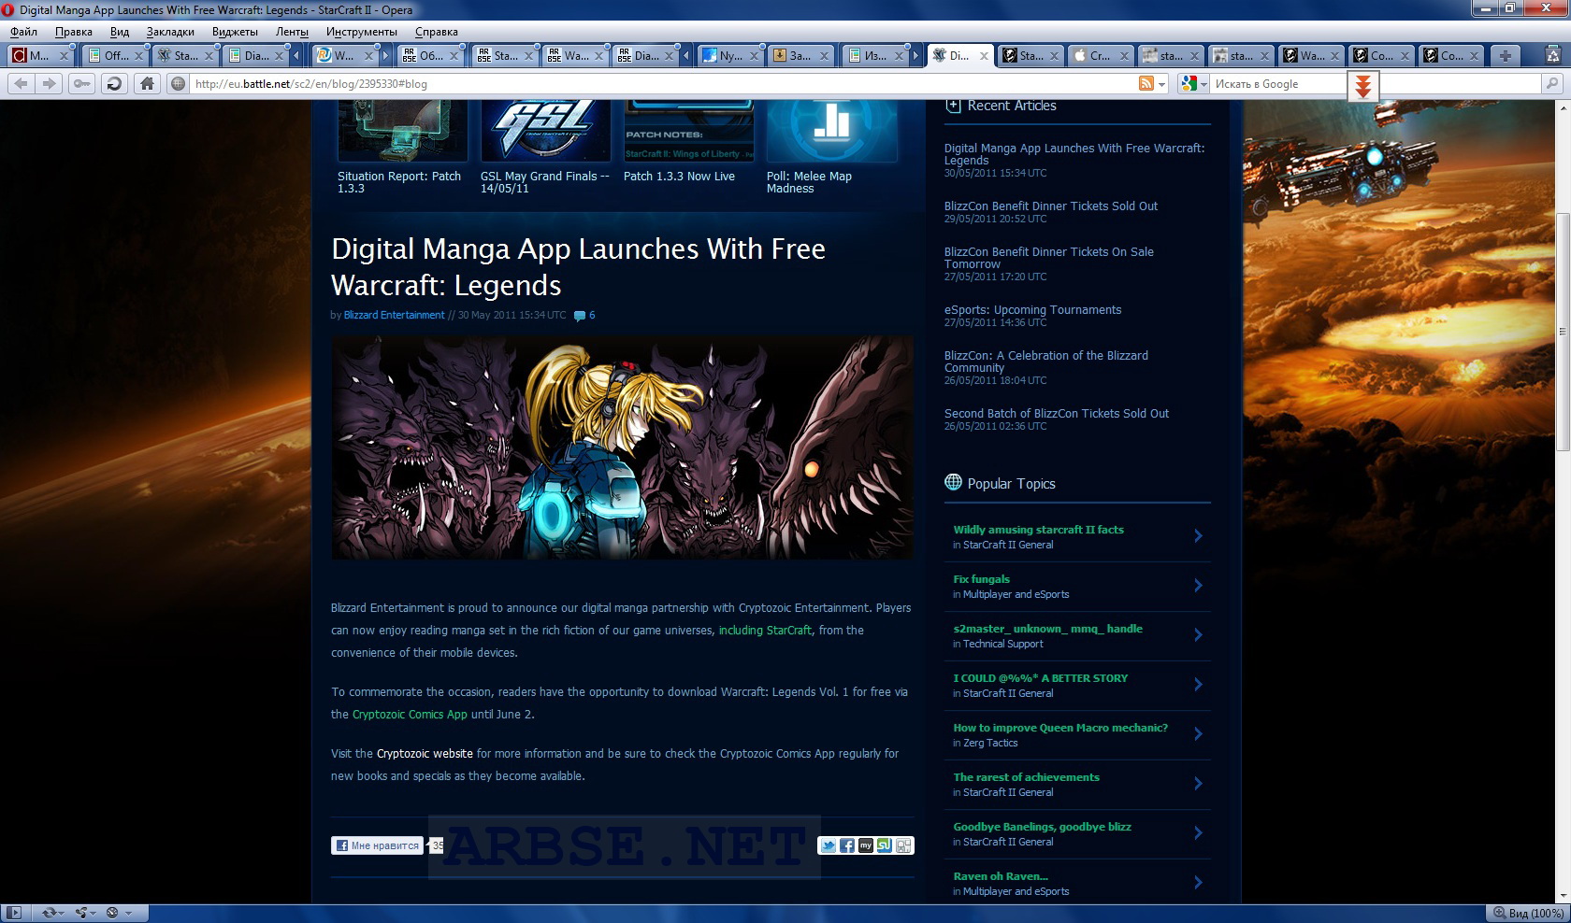Share the article on Twitter

(x=829, y=845)
